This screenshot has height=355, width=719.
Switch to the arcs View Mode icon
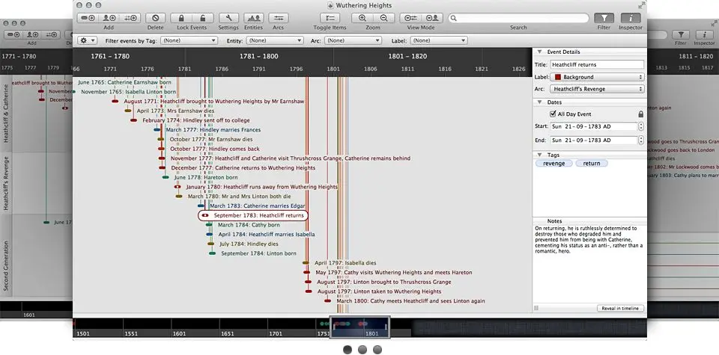(410, 18)
